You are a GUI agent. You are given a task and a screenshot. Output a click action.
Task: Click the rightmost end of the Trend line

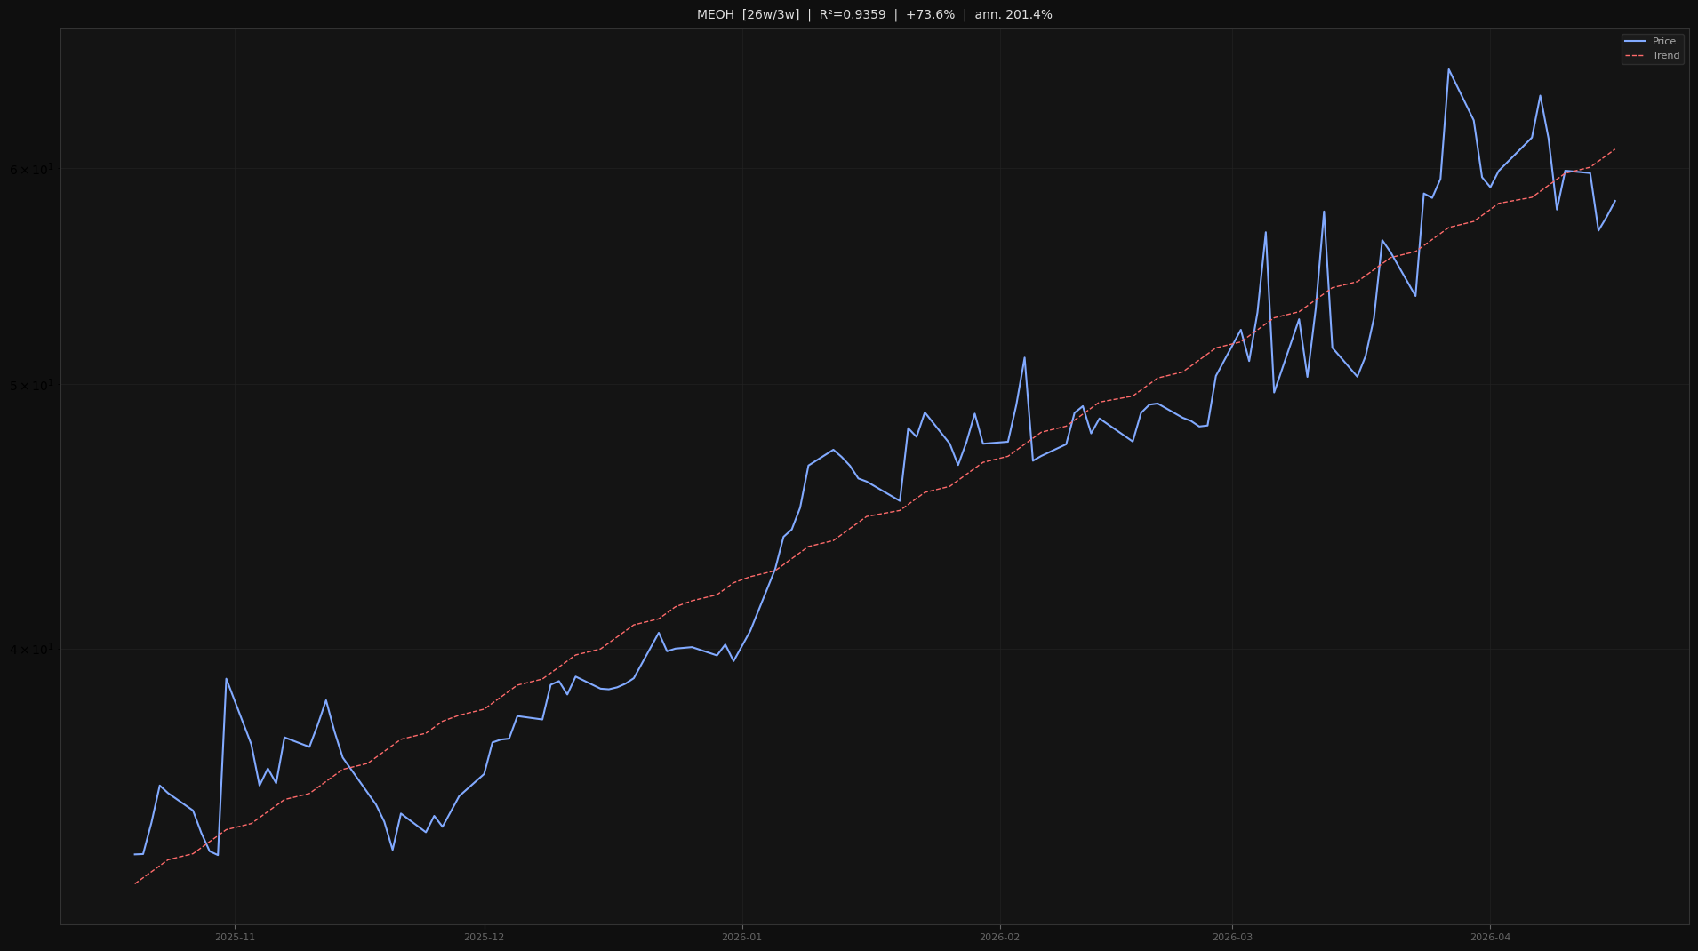pos(1614,149)
